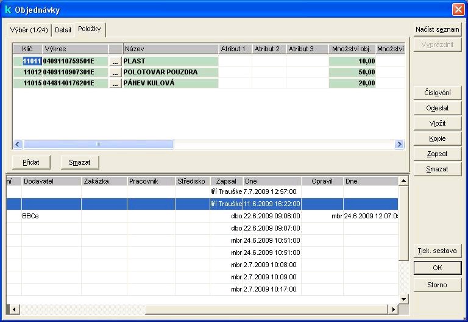The height and width of the screenshot is (322, 468).
Task: Select the order dated 11.6.2009 16:22:00
Action: (x=202, y=204)
